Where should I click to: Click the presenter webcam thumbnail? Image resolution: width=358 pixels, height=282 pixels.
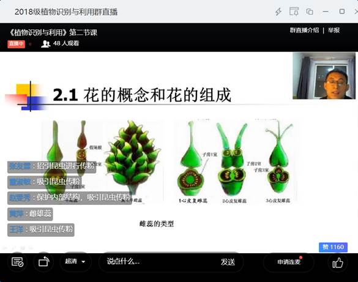(x=324, y=76)
